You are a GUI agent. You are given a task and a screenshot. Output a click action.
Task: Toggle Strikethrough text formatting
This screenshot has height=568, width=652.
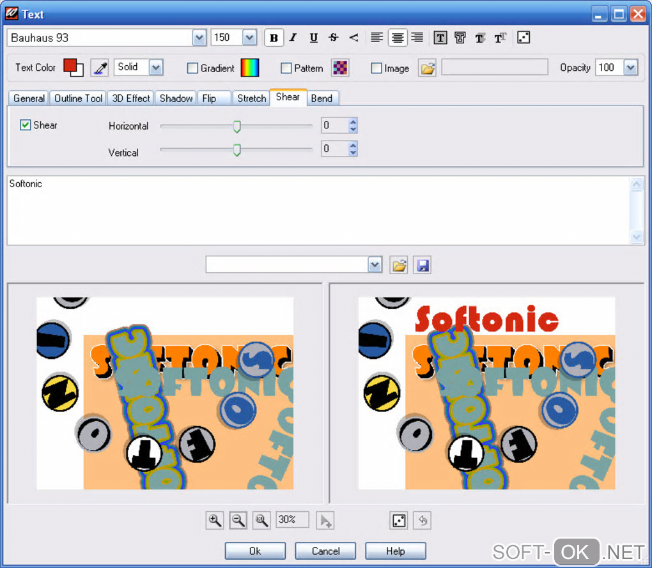[334, 38]
